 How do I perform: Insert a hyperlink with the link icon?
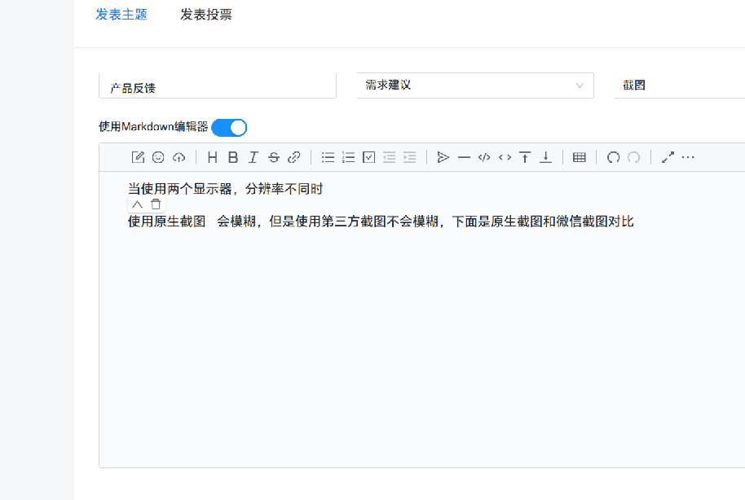[x=294, y=157]
